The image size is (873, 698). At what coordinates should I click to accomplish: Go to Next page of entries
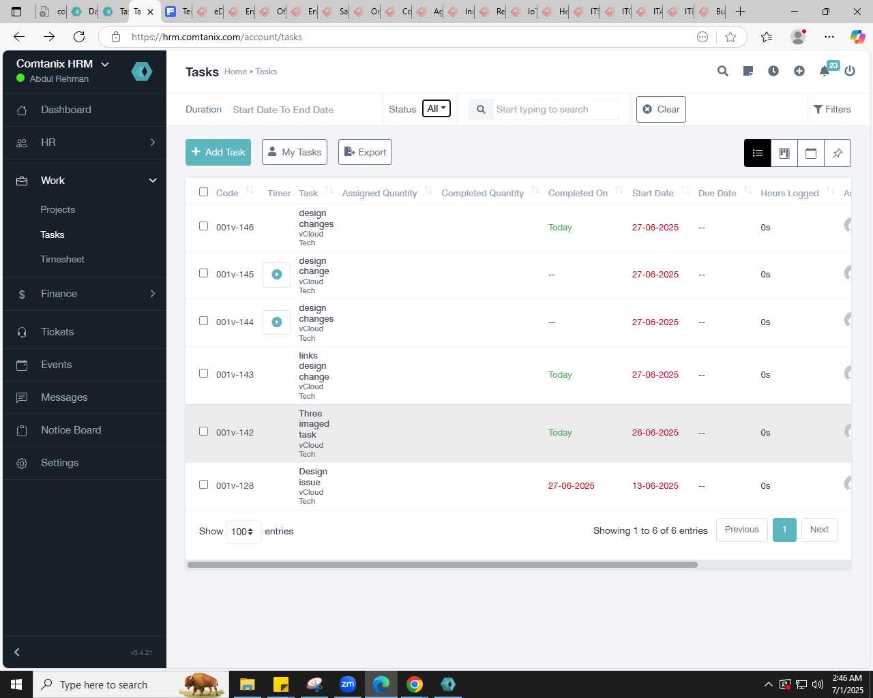point(819,530)
